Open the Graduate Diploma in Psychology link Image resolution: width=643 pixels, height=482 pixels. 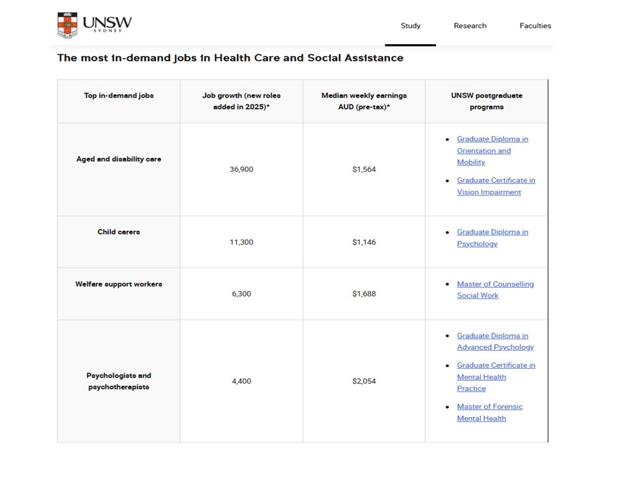pyautogui.click(x=492, y=238)
